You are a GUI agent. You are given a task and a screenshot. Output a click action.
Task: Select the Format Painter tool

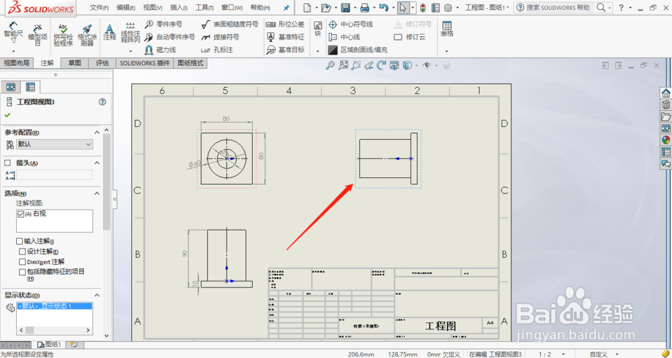[87, 35]
